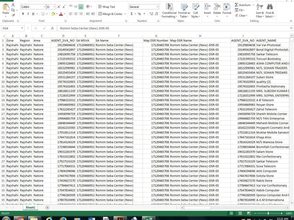Image resolution: width=294 pixels, height=220 pixels.
Task: Add a new sheet with plus button
Action: pos(47,207)
